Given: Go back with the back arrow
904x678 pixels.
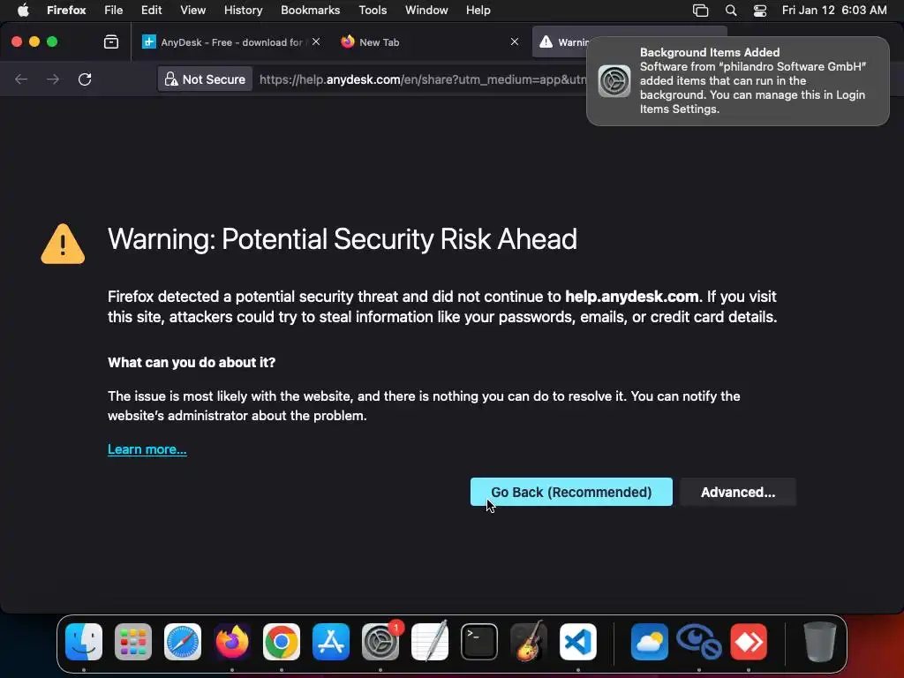Looking at the screenshot, I should (21, 79).
